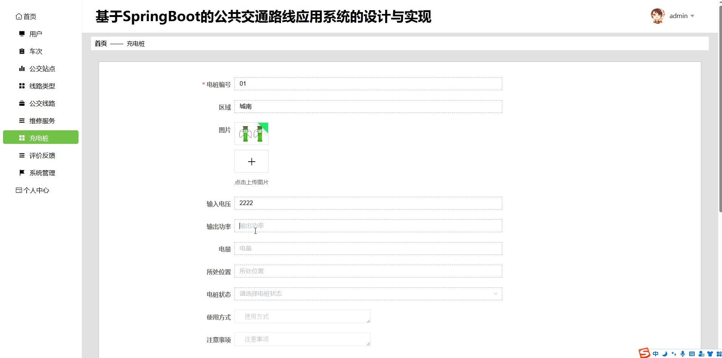Focus the 所处位置 input field
Screen dimensions: 722x358
[368, 271]
